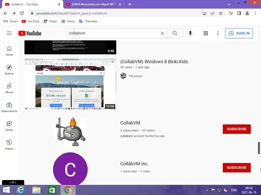Close the collabvm - YouTube tab
This screenshot has width=261, height=195.
[x=59, y=4]
